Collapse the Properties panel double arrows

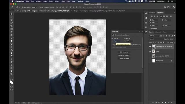pos(139,31)
